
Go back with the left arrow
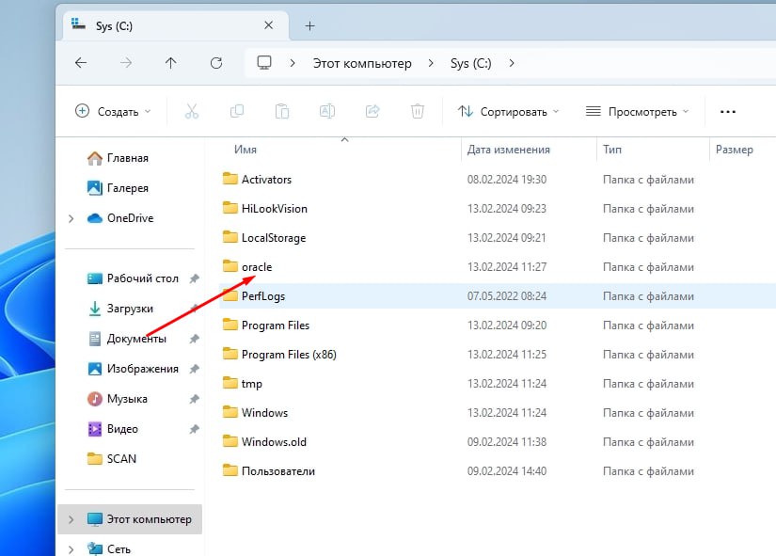click(81, 63)
